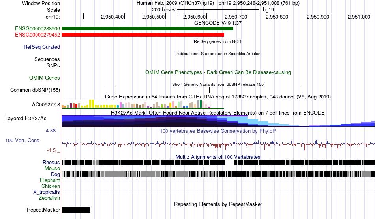Viewport: 375px width, 219px height.
Task: Click the Scale label
Action: (54, 10)
